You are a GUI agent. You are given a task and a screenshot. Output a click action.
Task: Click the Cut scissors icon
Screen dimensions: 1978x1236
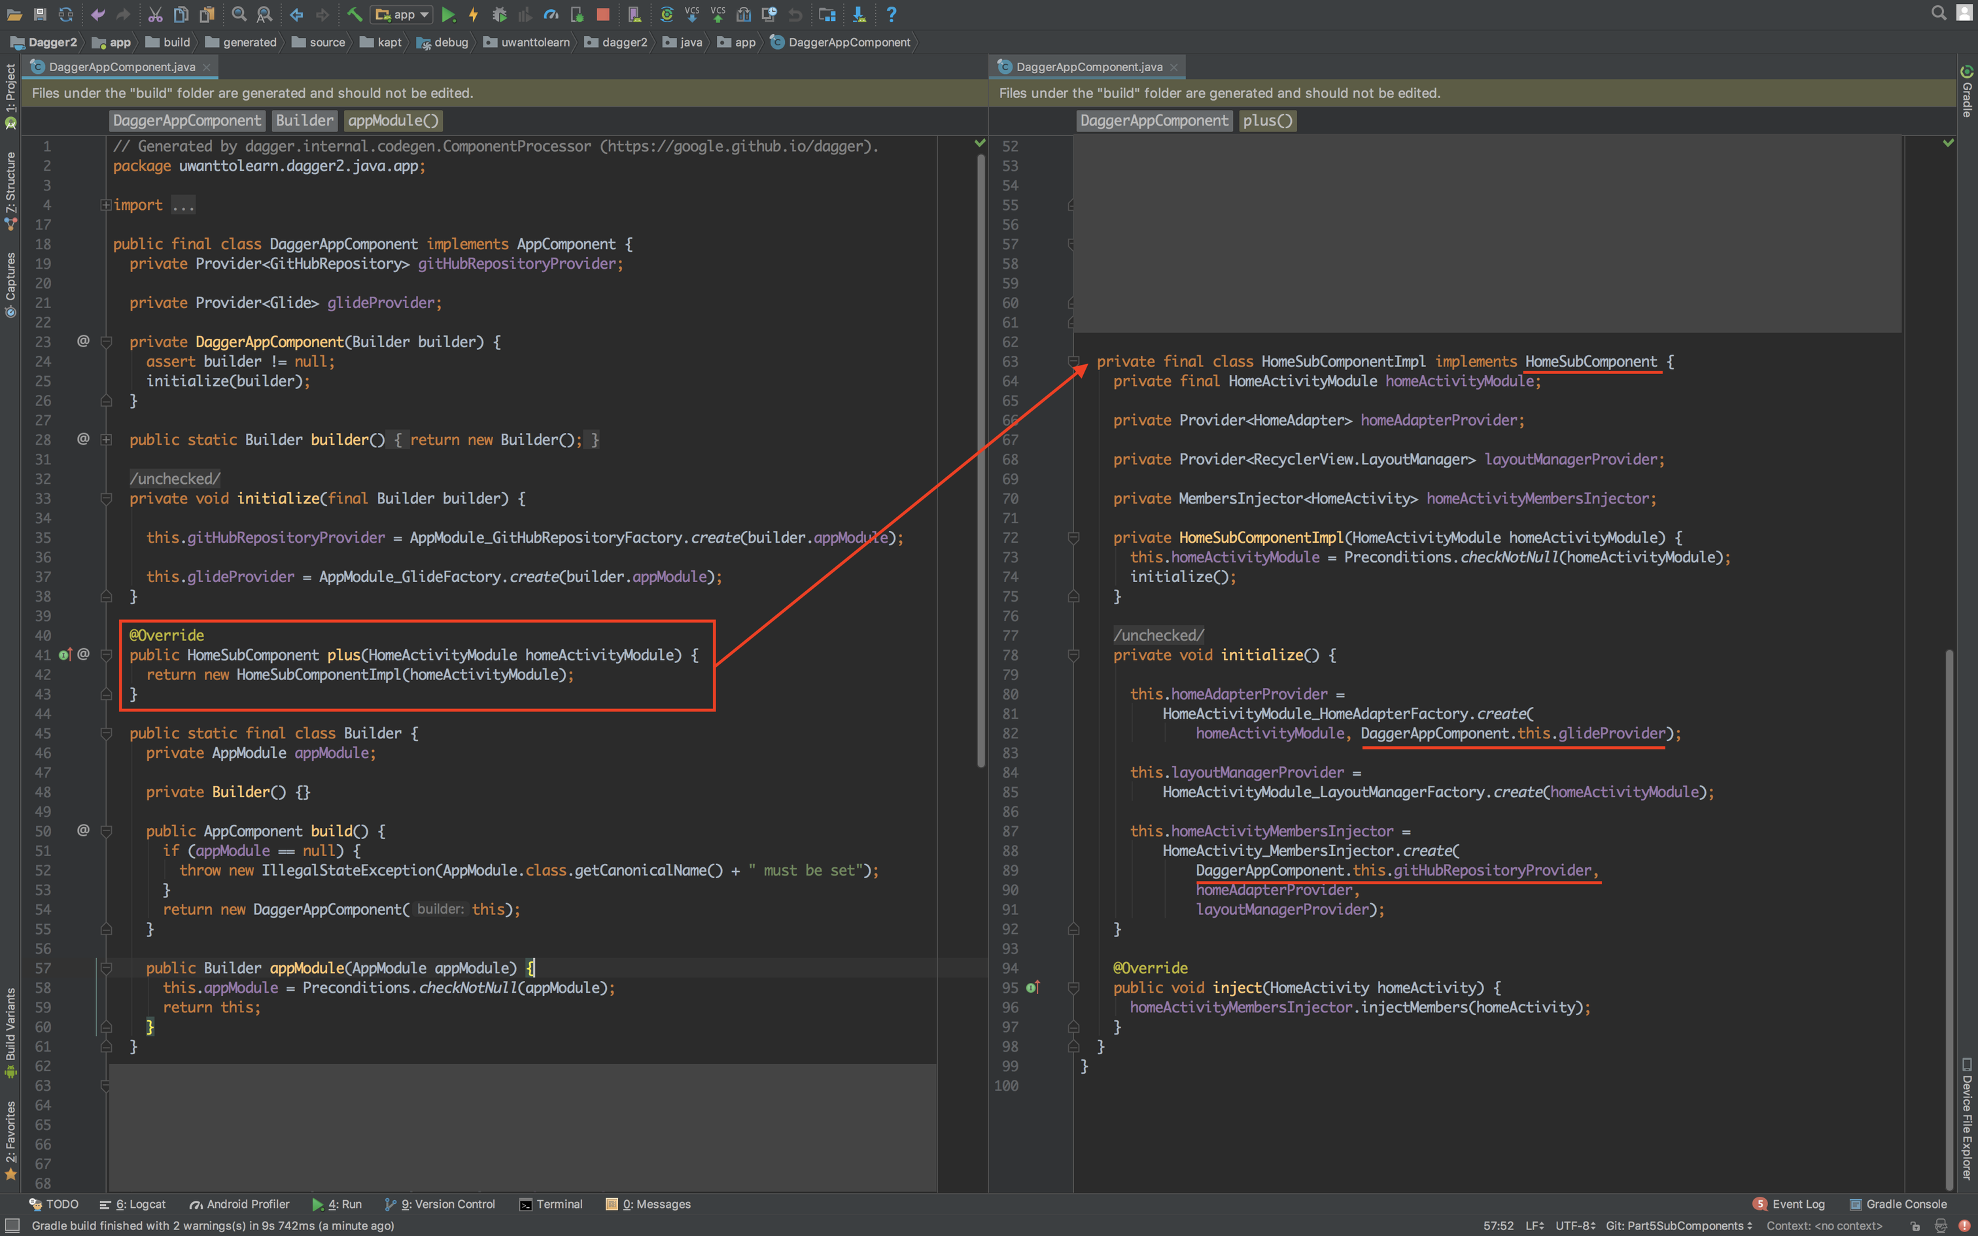point(155,14)
